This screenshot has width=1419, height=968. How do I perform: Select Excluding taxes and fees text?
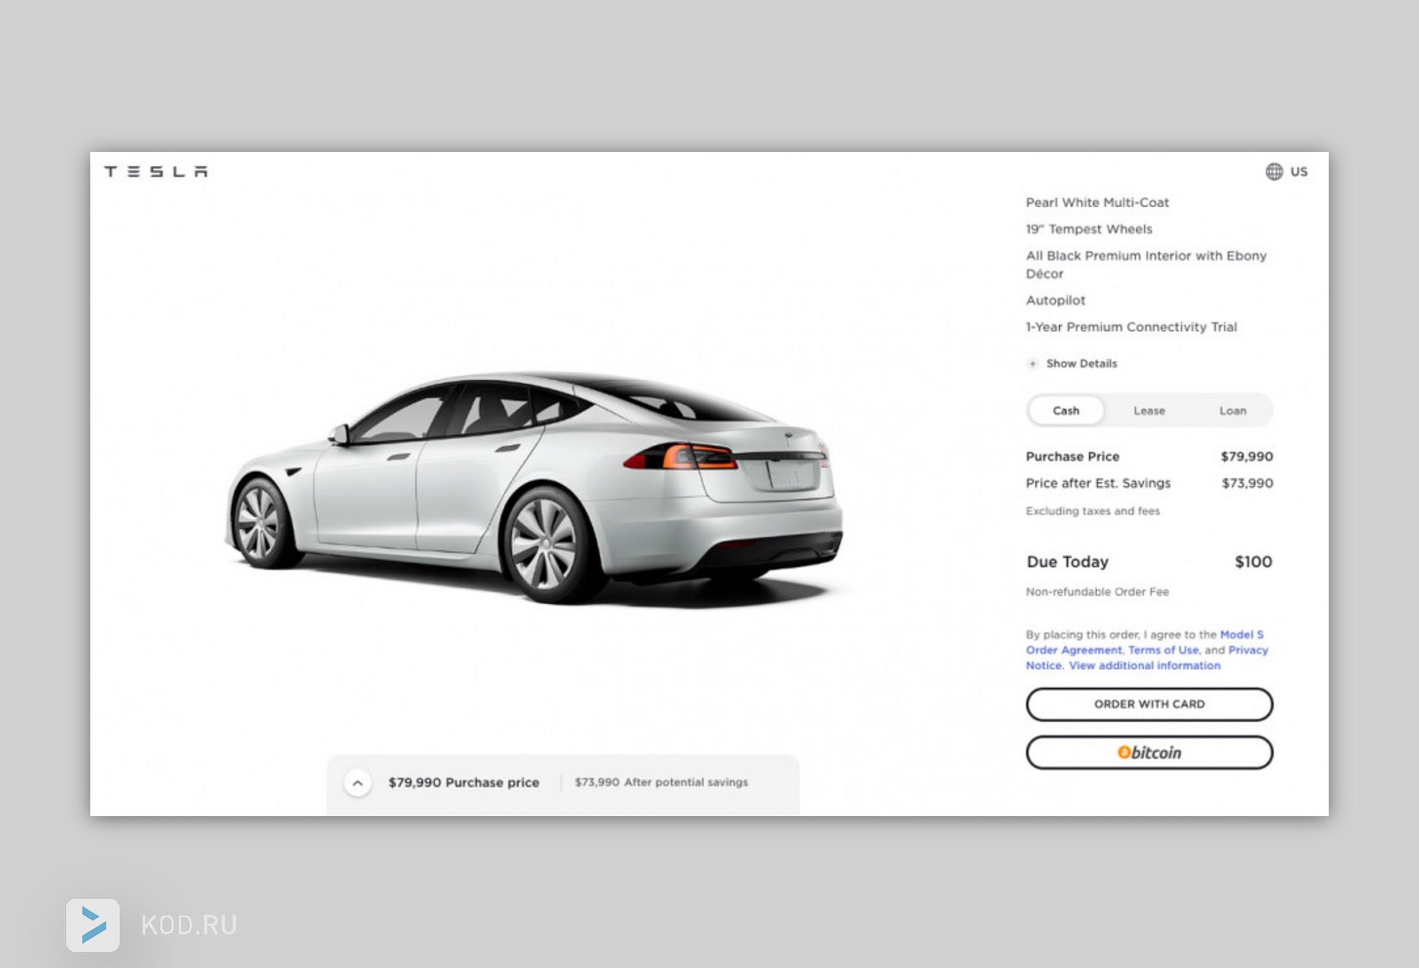[1093, 511]
